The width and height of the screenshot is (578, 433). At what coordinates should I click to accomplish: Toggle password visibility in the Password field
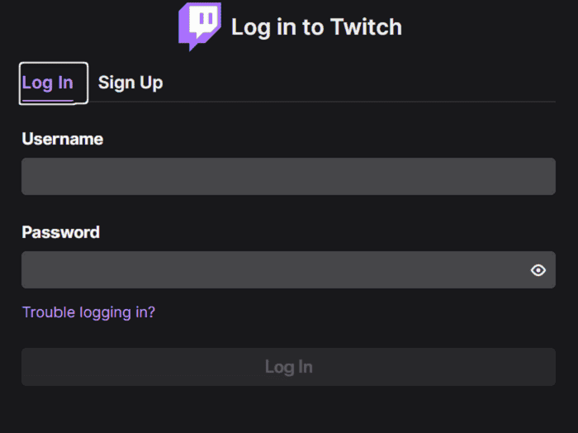[538, 270]
